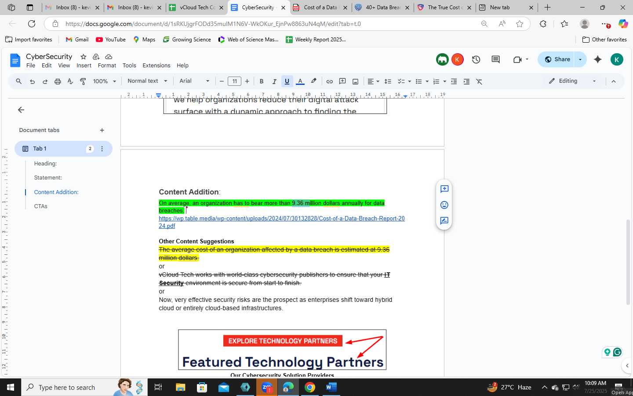Add a comment from the toolbar

342,81
